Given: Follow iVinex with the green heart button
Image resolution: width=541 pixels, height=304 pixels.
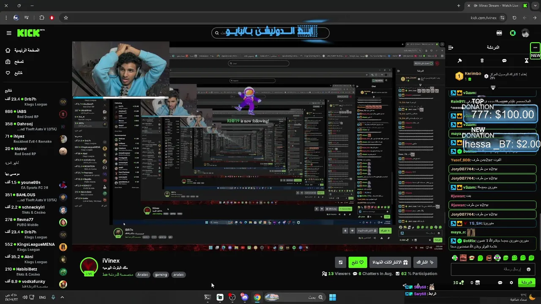Looking at the screenshot, I should (358, 262).
